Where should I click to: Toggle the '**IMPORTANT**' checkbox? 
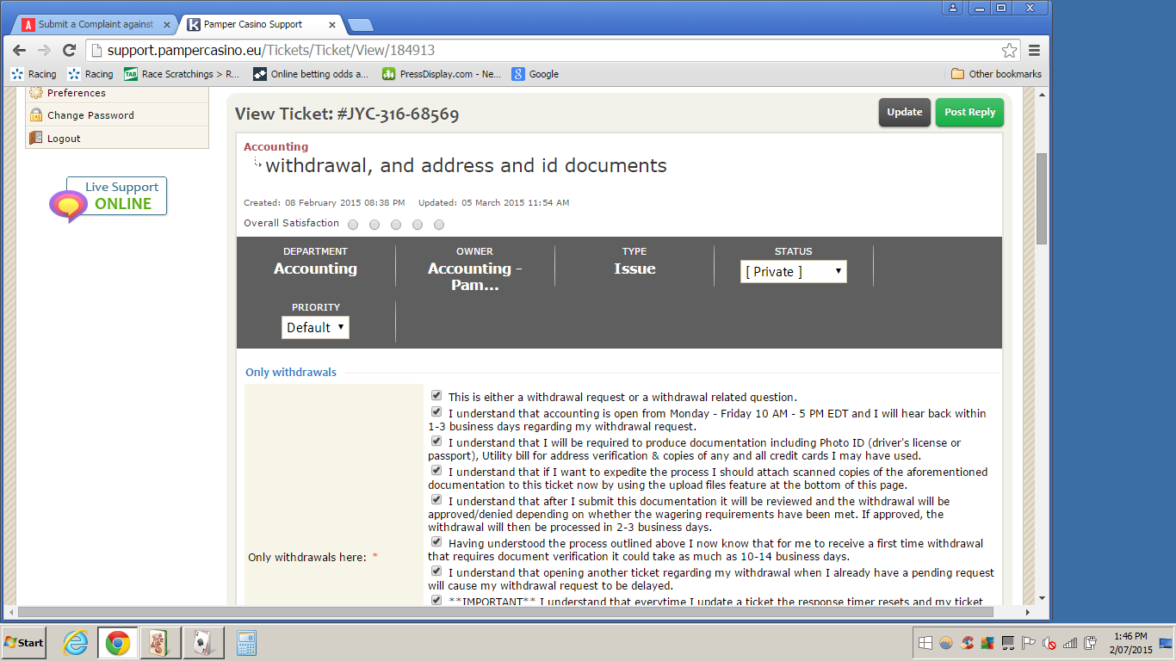436,600
